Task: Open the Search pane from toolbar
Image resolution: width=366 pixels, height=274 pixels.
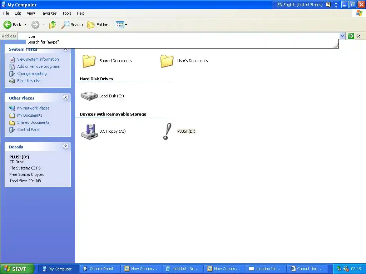Action: (72, 25)
